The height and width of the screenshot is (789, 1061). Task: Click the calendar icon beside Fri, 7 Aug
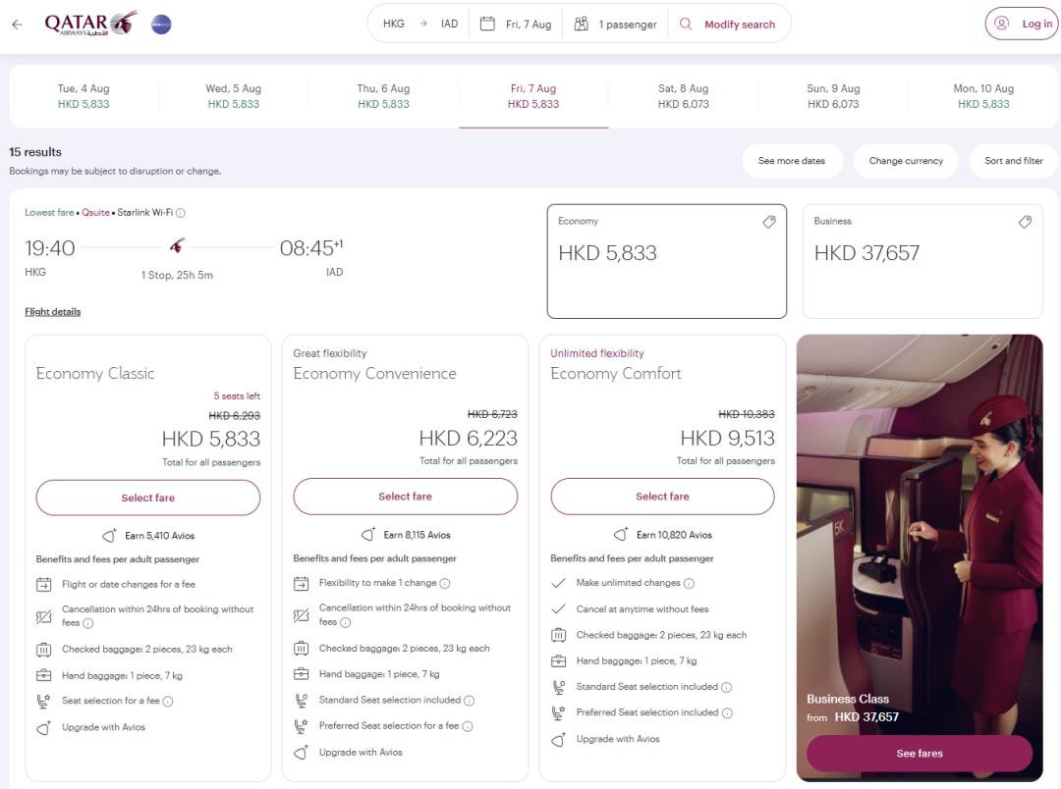pyautogui.click(x=487, y=24)
